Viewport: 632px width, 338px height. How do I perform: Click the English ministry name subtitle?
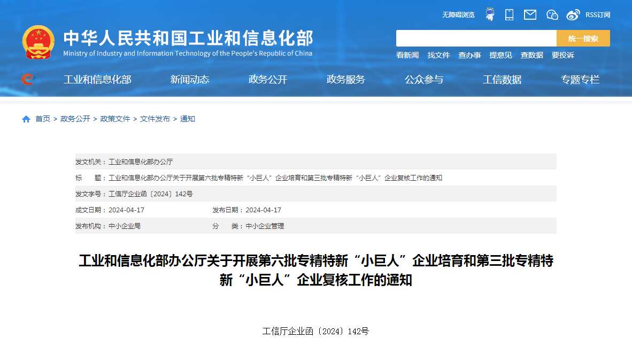[x=188, y=53]
